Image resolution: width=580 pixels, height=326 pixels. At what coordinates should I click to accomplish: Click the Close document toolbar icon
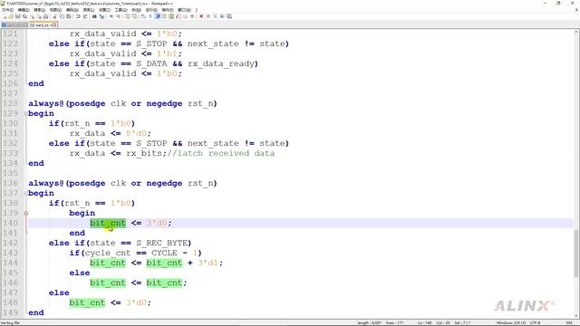point(32,16)
